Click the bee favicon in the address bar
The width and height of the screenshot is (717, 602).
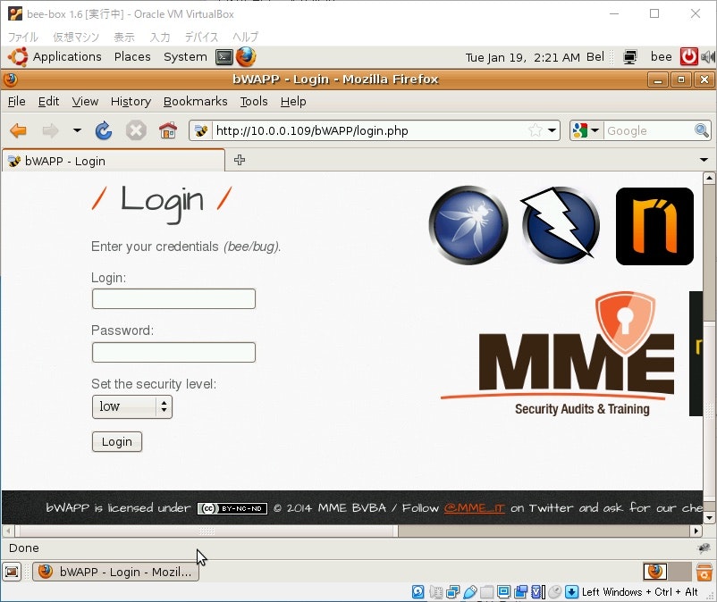(x=201, y=131)
